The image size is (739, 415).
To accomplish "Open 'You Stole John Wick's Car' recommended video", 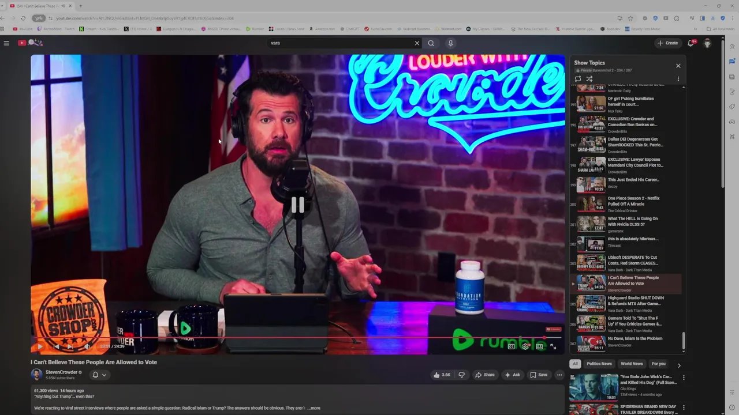I will pyautogui.click(x=624, y=387).
